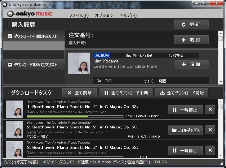Click 'Beethoven: The Complete Piano' album title
226x168 pixels.
coord(125,66)
